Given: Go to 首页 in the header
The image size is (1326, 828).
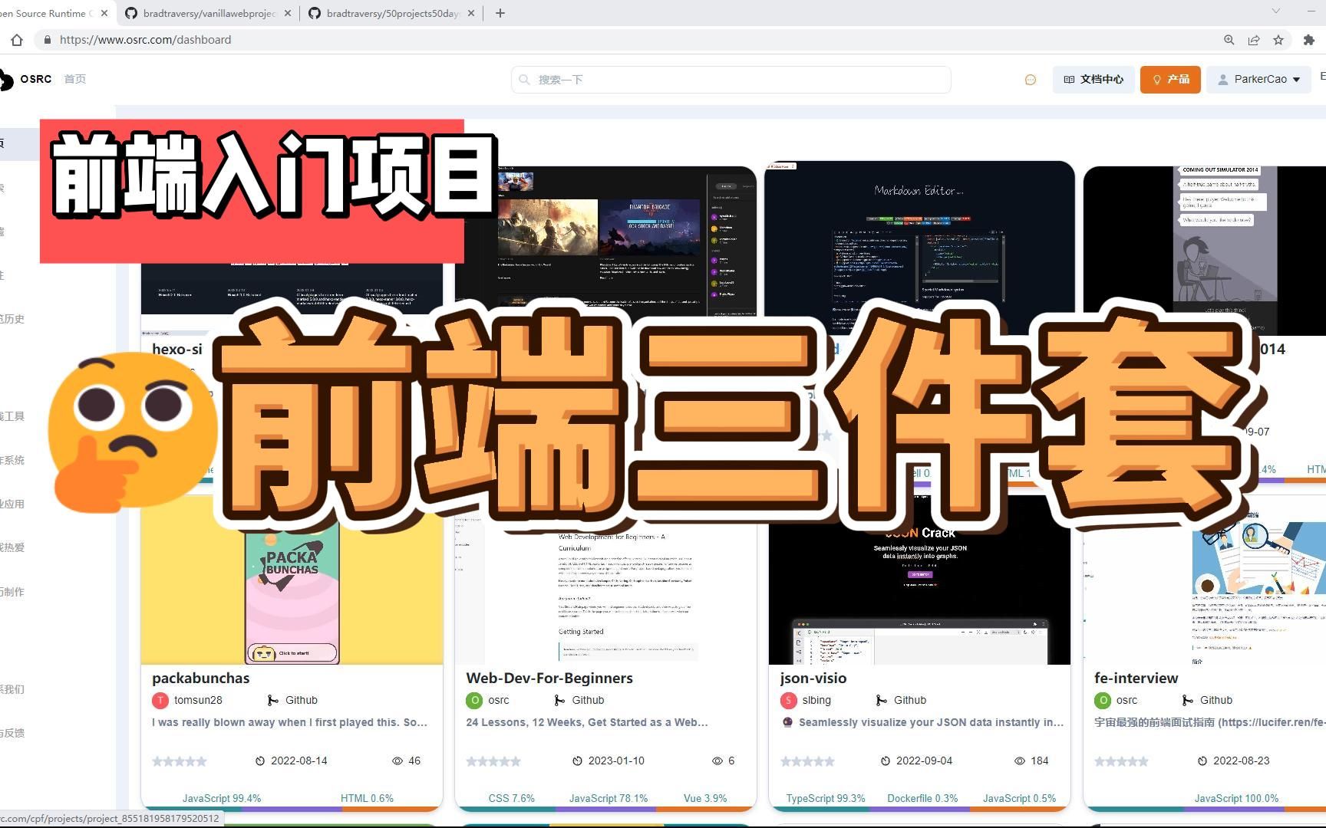Looking at the screenshot, I should 75,79.
